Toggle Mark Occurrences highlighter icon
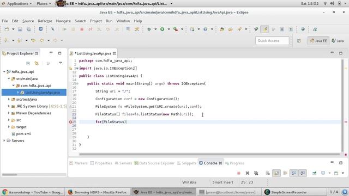 pos(264,29)
